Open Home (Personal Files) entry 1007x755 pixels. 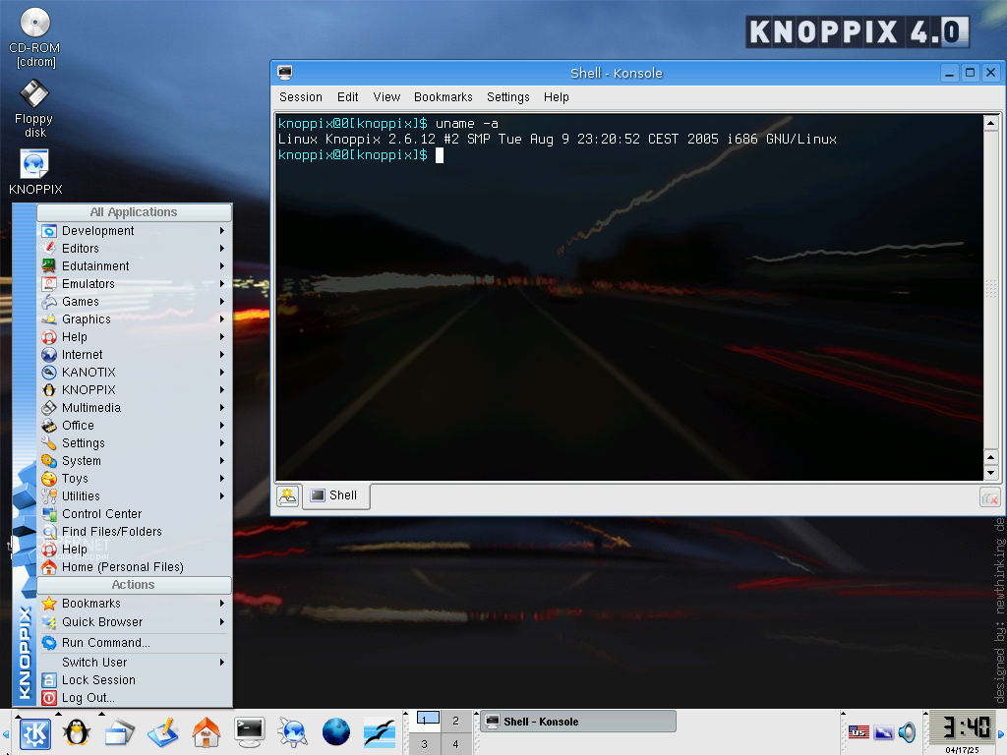coord(135,567)
